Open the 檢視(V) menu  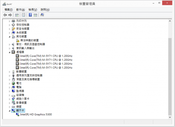(33, 10)
